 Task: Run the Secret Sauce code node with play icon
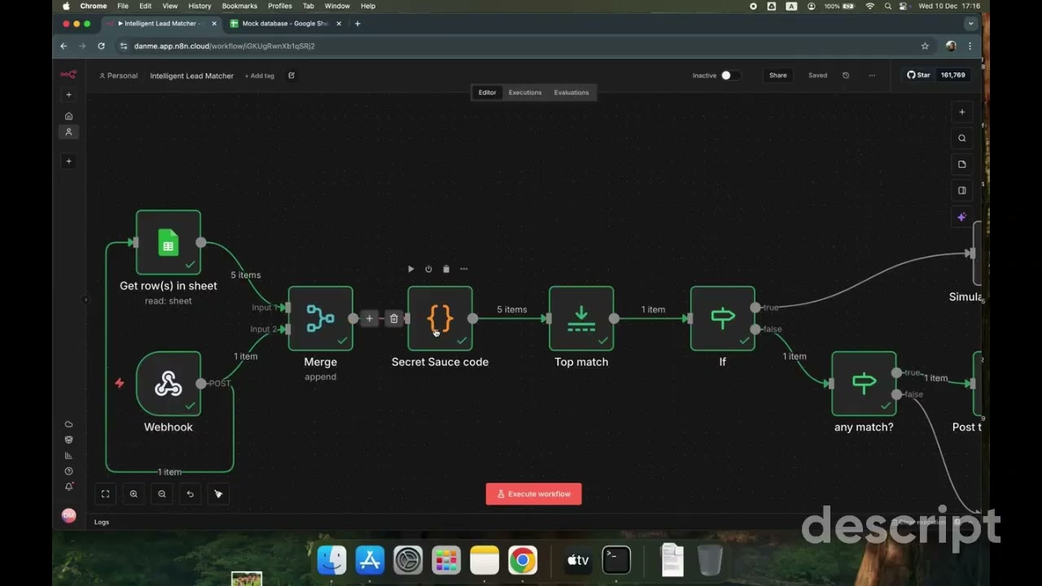(x=410, y=269)
